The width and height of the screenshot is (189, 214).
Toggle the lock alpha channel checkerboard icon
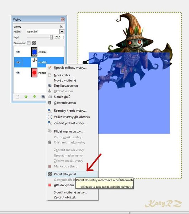tap(34, 43)
